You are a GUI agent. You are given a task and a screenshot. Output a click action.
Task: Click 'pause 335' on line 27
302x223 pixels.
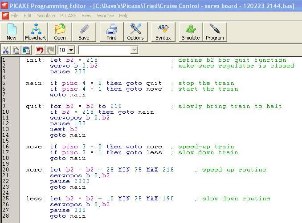point(68,210)
